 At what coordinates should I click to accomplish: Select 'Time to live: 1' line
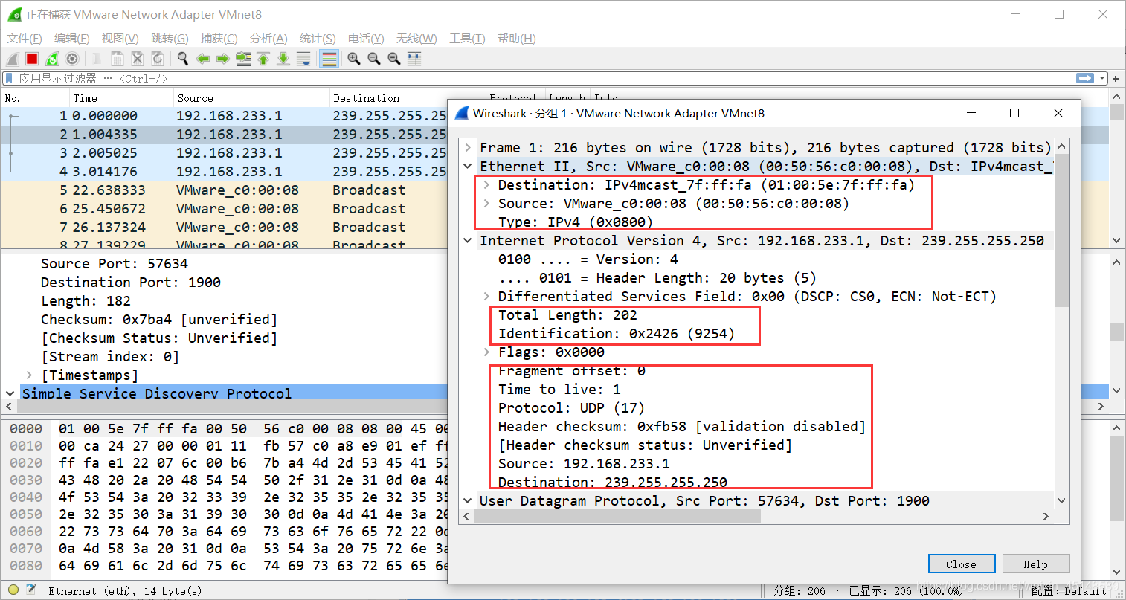[x=559, y=389]
